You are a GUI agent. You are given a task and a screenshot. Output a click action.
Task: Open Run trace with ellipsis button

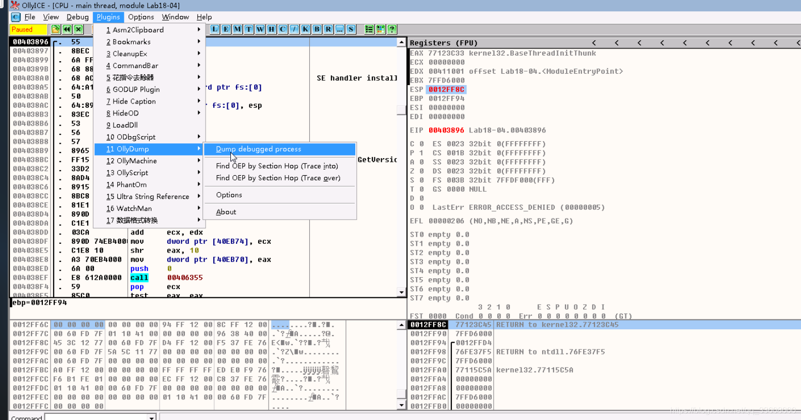(340, 29)
